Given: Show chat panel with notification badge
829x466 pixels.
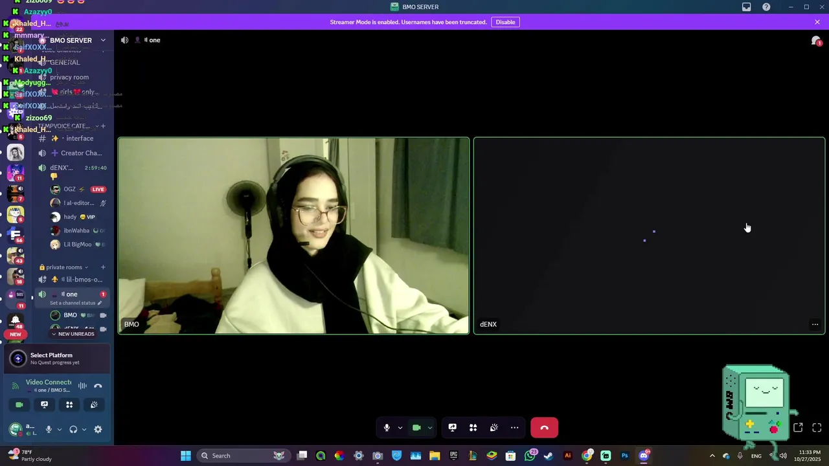Looking at the screenshot, I should (x=816, y=41).
